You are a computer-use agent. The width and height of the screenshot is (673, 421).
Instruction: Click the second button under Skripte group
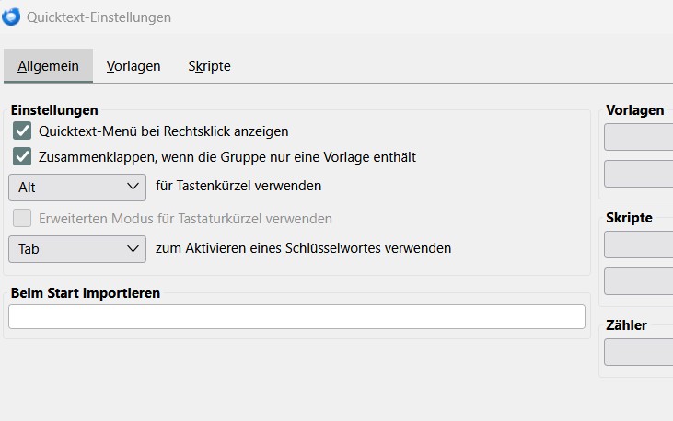coord(639,281)
